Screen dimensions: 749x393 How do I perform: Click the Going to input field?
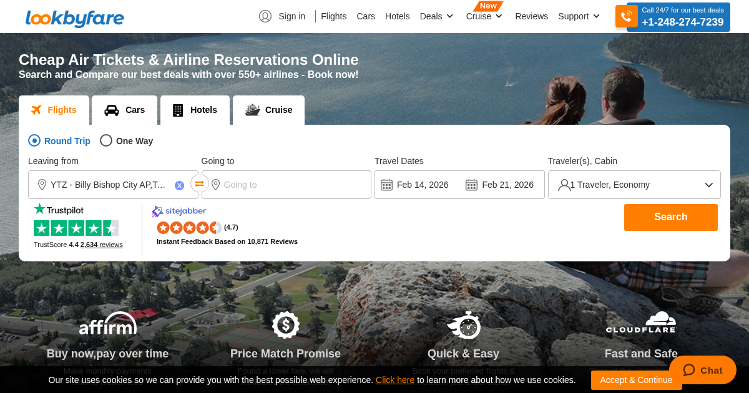(286, 185)
